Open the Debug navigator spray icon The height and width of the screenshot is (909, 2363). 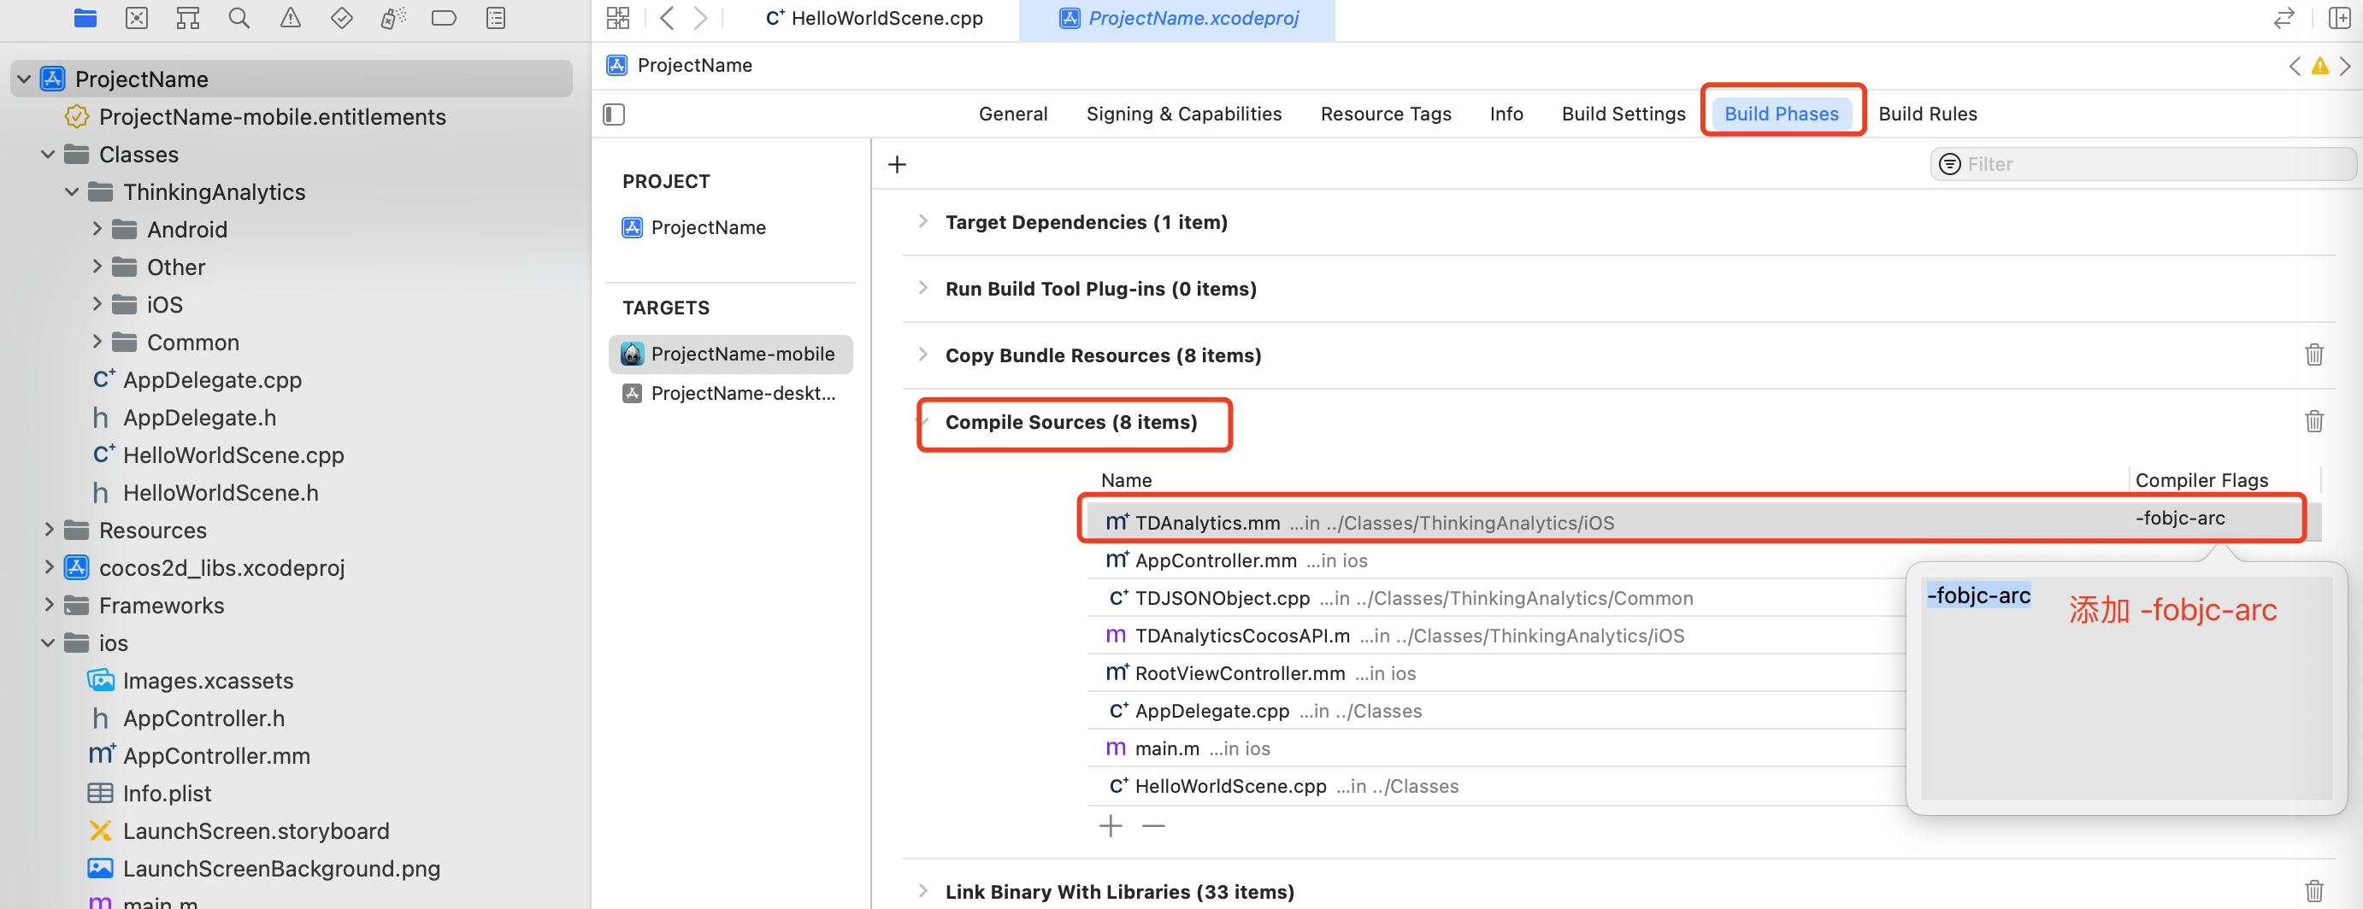[x=392, y=17]
